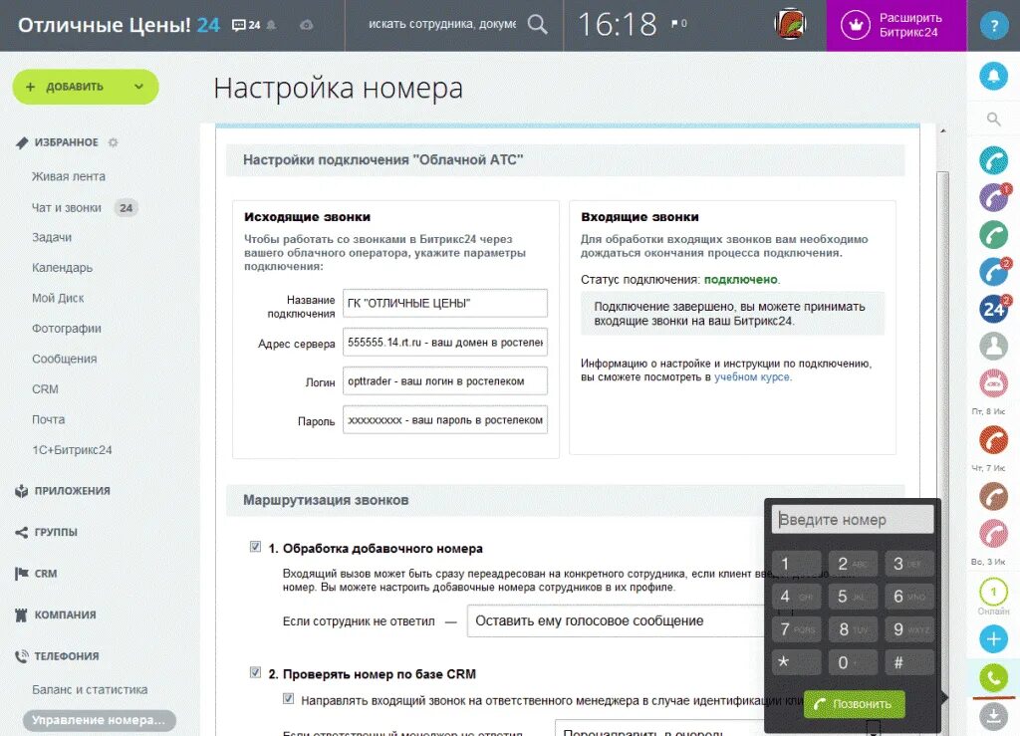This screenshot has width=1020, height=736.
Task: Open the учебном курсе link
Action: coord(752,377)
